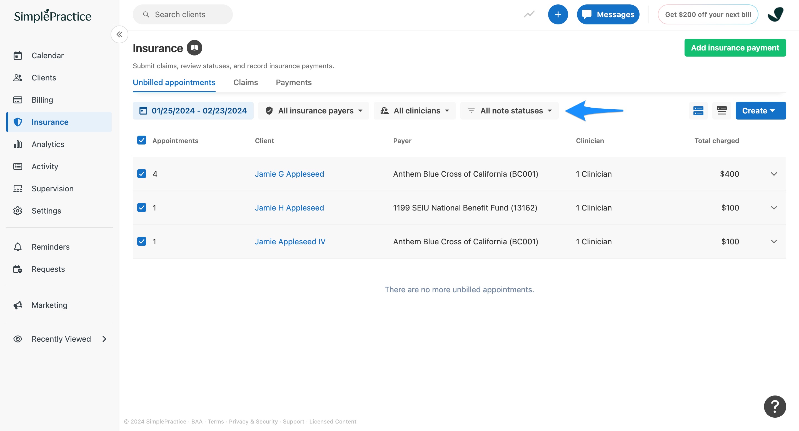Open Messages button
799x431 pixels.
pyautogui.click(x=608, y=14)
